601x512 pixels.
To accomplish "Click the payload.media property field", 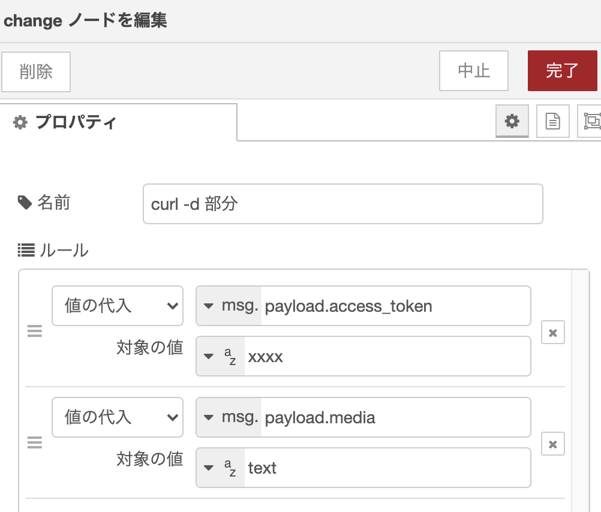I will 396,417.
